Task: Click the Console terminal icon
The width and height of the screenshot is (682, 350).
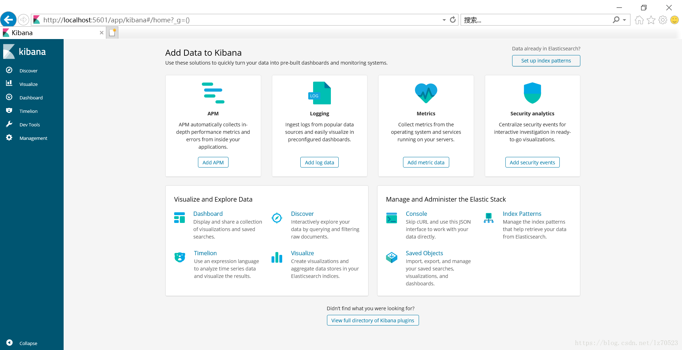Action: click(x=392, y=218)
